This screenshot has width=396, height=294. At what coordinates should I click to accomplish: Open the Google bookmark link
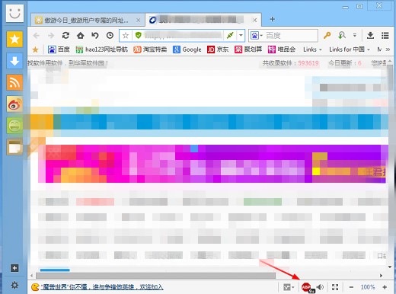187,50
